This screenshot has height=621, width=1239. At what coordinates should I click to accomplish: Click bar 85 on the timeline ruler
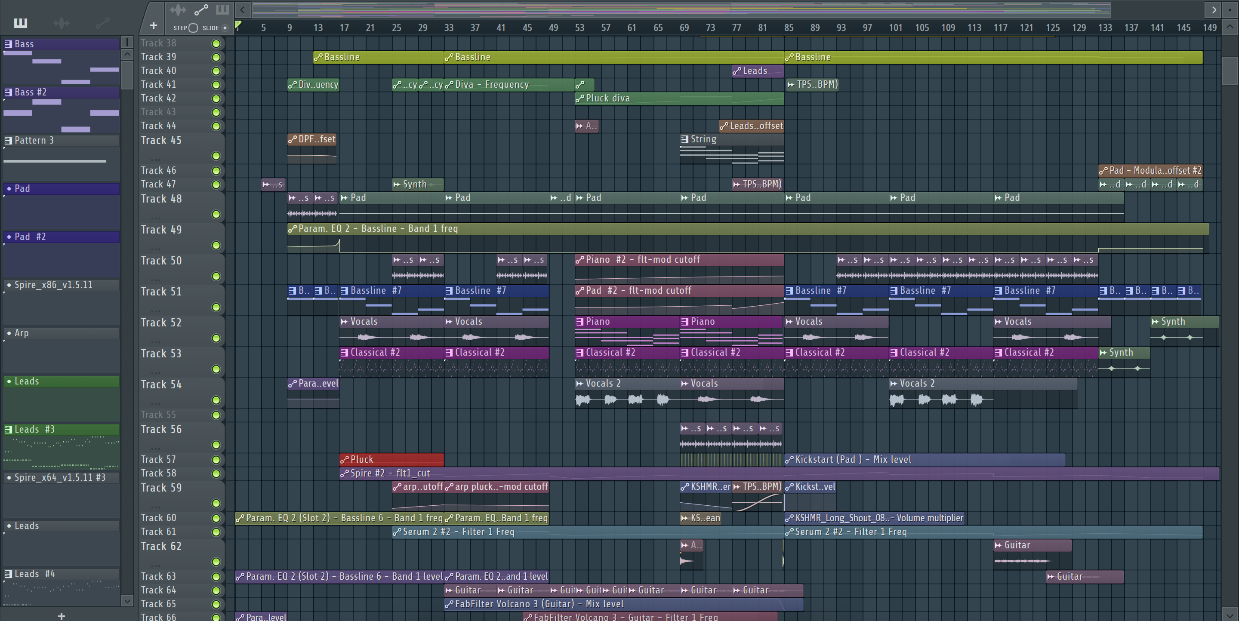point(789,28)
